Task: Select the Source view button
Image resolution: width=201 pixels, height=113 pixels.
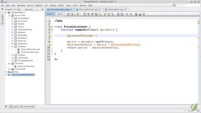Action: point(50,14)
